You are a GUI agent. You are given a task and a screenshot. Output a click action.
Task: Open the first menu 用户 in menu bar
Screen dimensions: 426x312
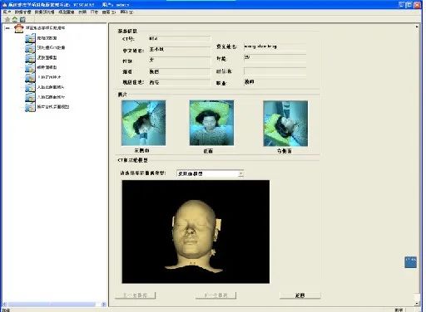pos(7,12)
